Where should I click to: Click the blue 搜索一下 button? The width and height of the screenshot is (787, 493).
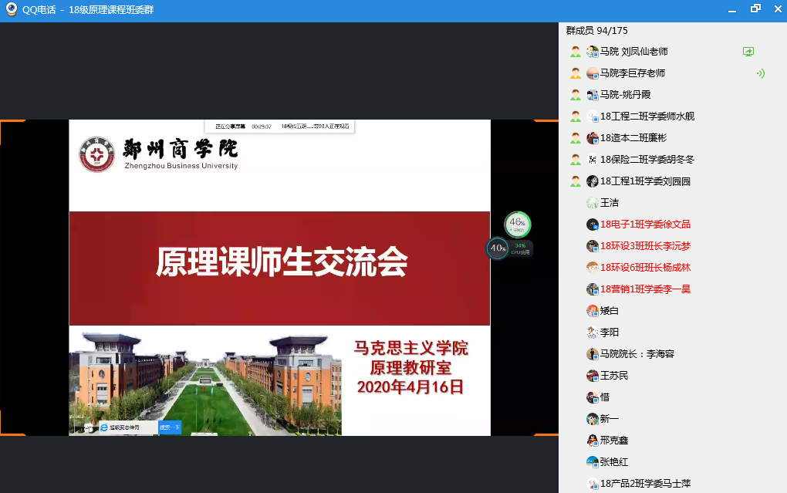coord(169,426)
